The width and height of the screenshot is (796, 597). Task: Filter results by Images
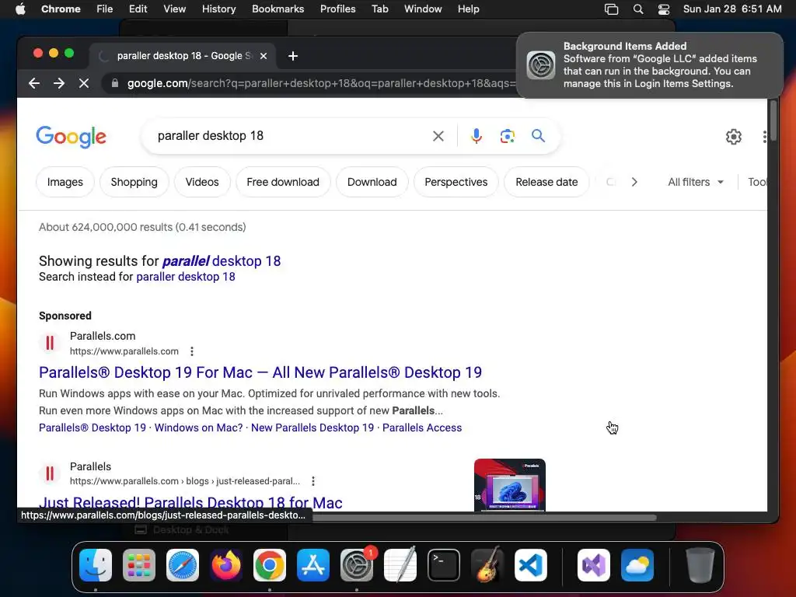click(65, 182)
